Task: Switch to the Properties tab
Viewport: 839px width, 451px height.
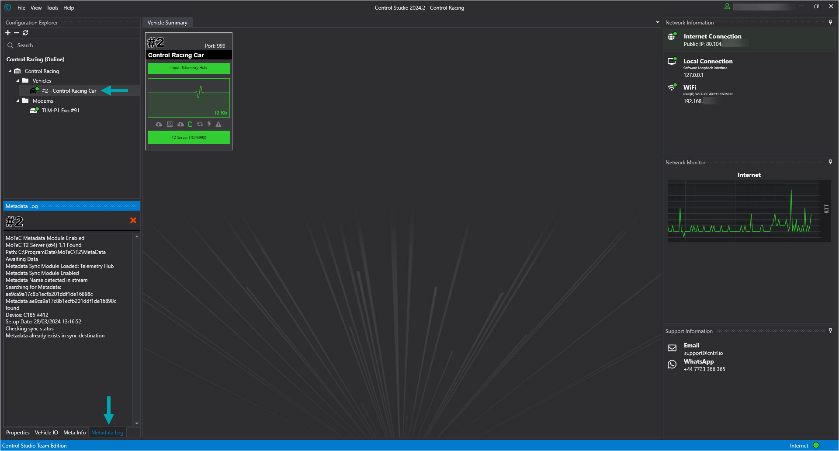Action: click(x=18, y=433)
